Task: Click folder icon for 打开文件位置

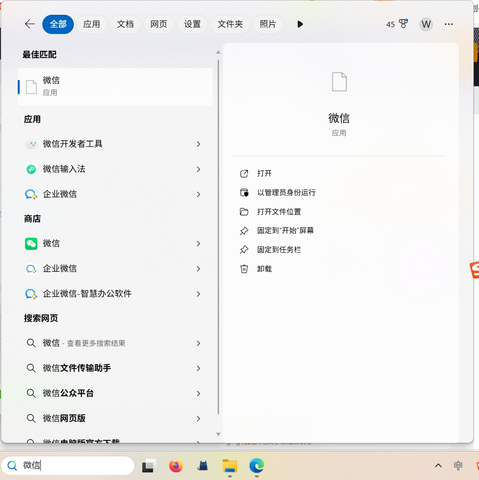Action: click(244, 211)
